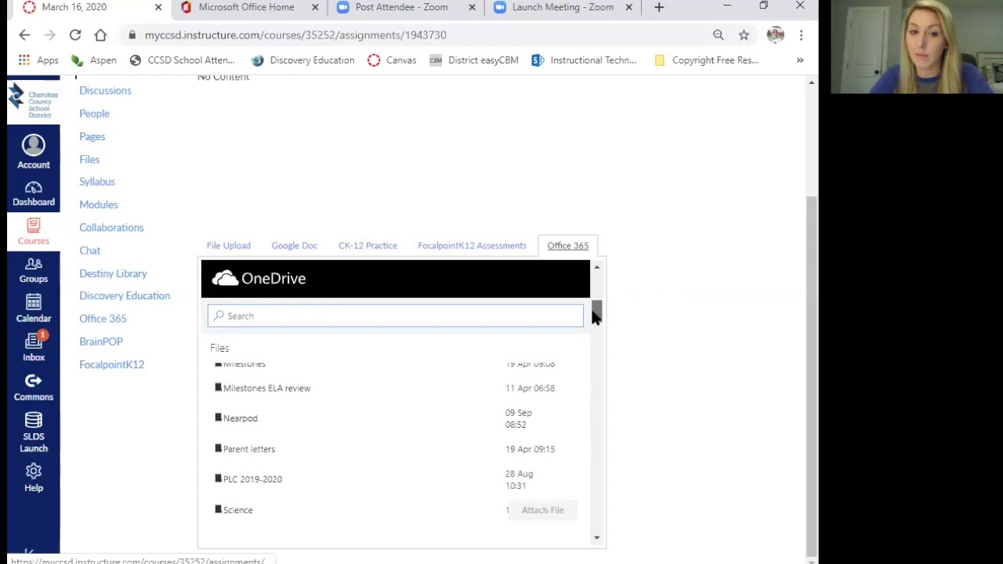Open the Copyright Free Res... bookmark folder
Screen dimensions: 1003x564
(x=707, y=60)
